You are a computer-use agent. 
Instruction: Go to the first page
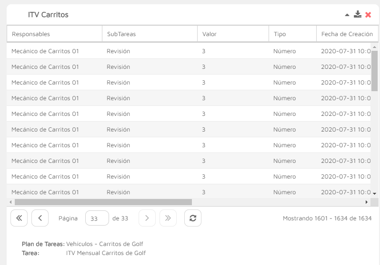[19, 218]
